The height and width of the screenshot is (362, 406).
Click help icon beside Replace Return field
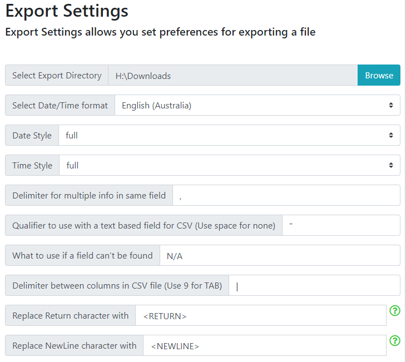tap(395, 311)
